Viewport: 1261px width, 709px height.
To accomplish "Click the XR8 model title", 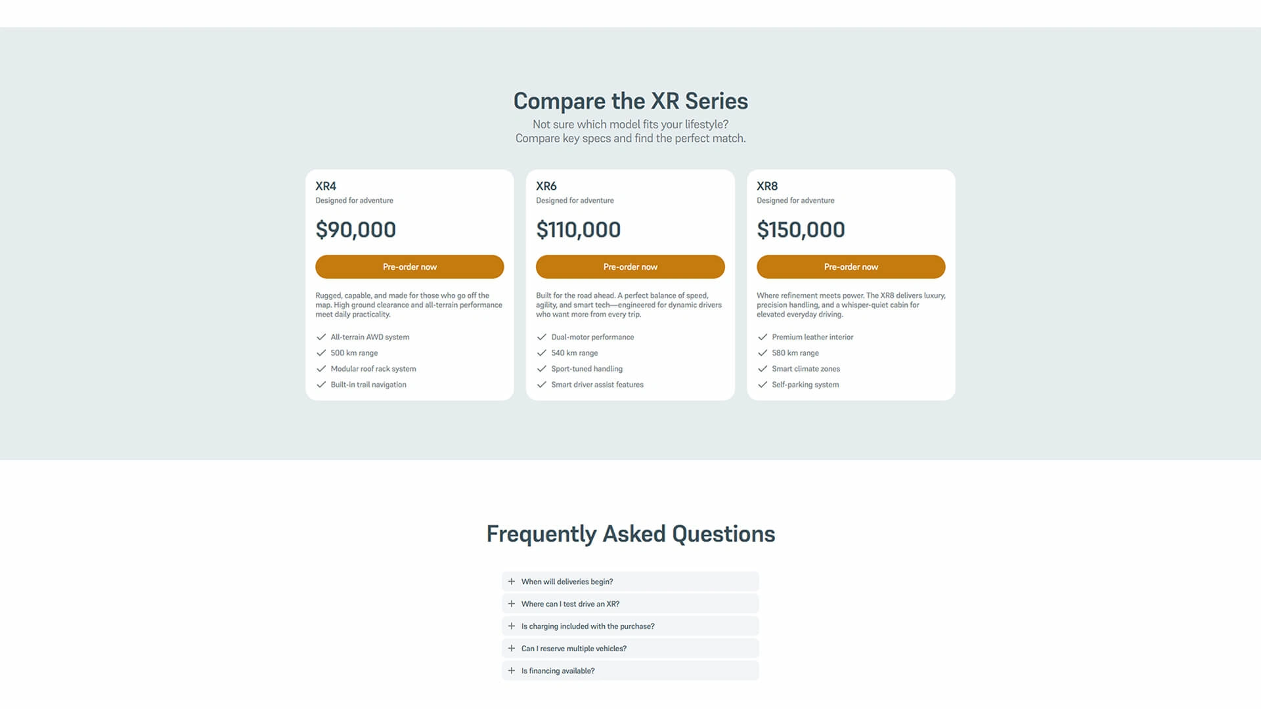I will [x=766, y=186].
